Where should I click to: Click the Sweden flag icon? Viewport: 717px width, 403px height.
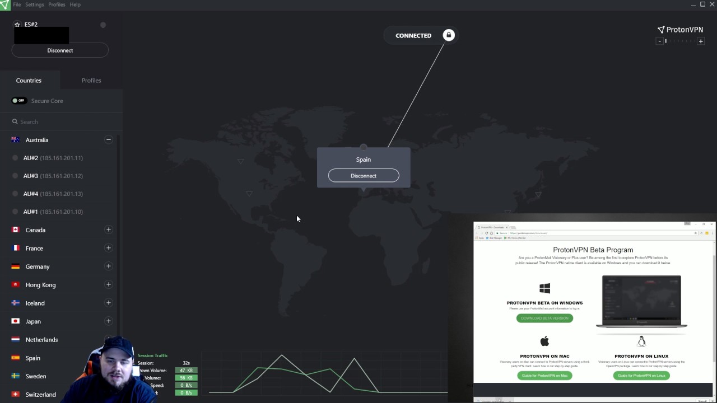point(16,376)
